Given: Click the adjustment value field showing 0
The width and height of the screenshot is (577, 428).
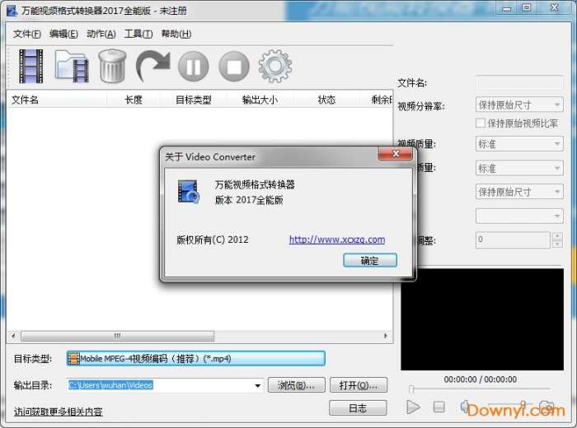Looking at the screenshot, I should 513,240.
